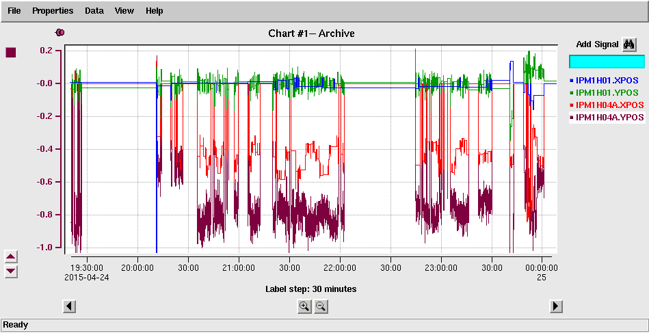Image resolution: width=649 pixels, height=333 pixels.
Task: Shift the Y axis up with up arrow
Action: [11, 256]
